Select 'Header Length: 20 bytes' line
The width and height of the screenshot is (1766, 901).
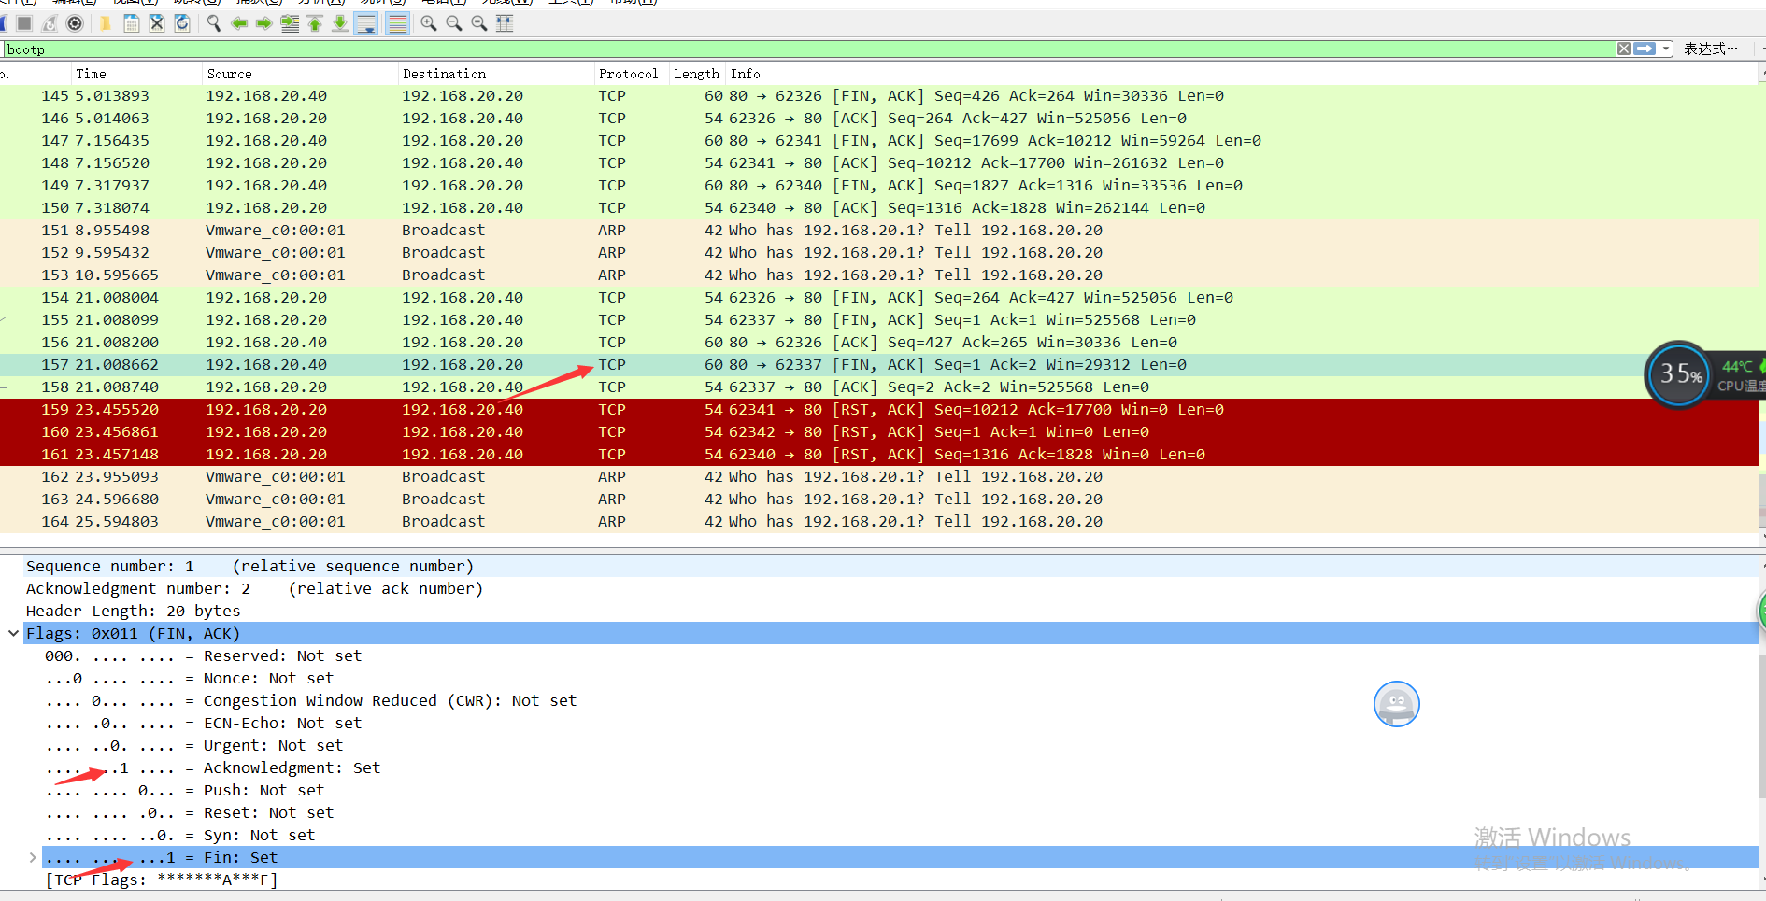[x=890, y=611]
